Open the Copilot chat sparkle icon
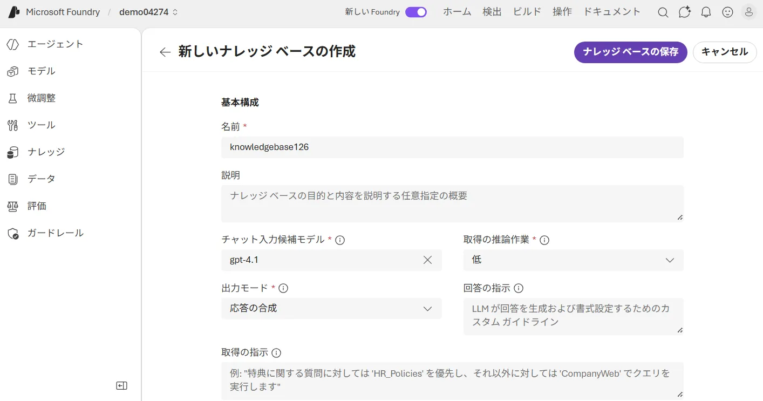Screen dimensions: 763x401 click(685, 12)
